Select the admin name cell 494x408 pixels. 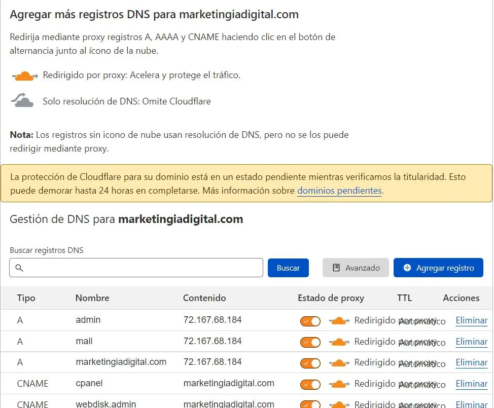88,320
